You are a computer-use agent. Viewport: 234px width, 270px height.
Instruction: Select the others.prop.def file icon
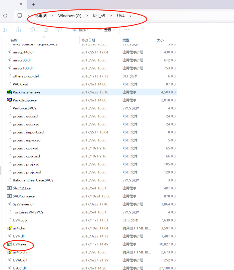[x=9, y=76]
